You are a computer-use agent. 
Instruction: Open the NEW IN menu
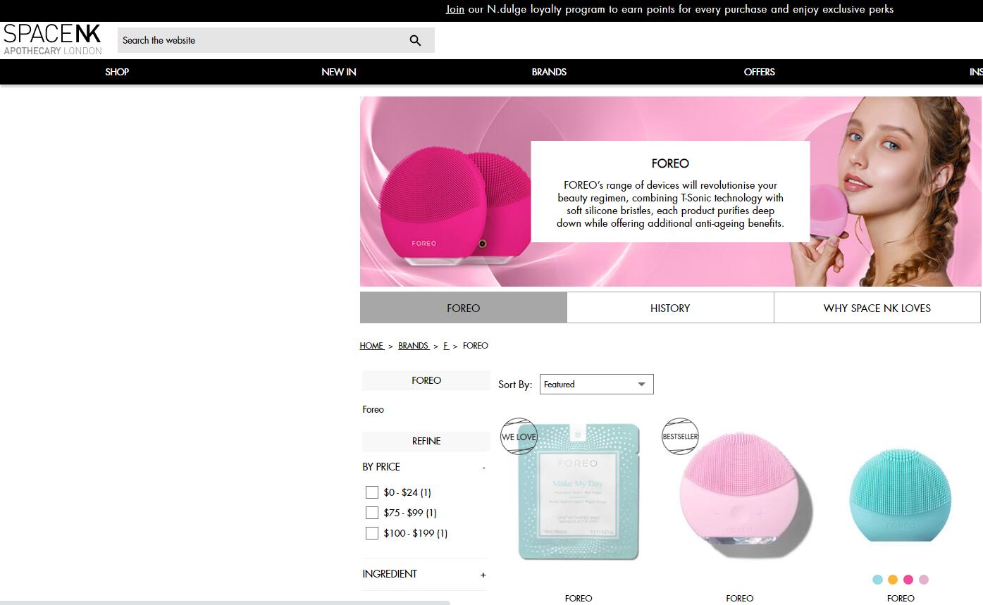339,72
